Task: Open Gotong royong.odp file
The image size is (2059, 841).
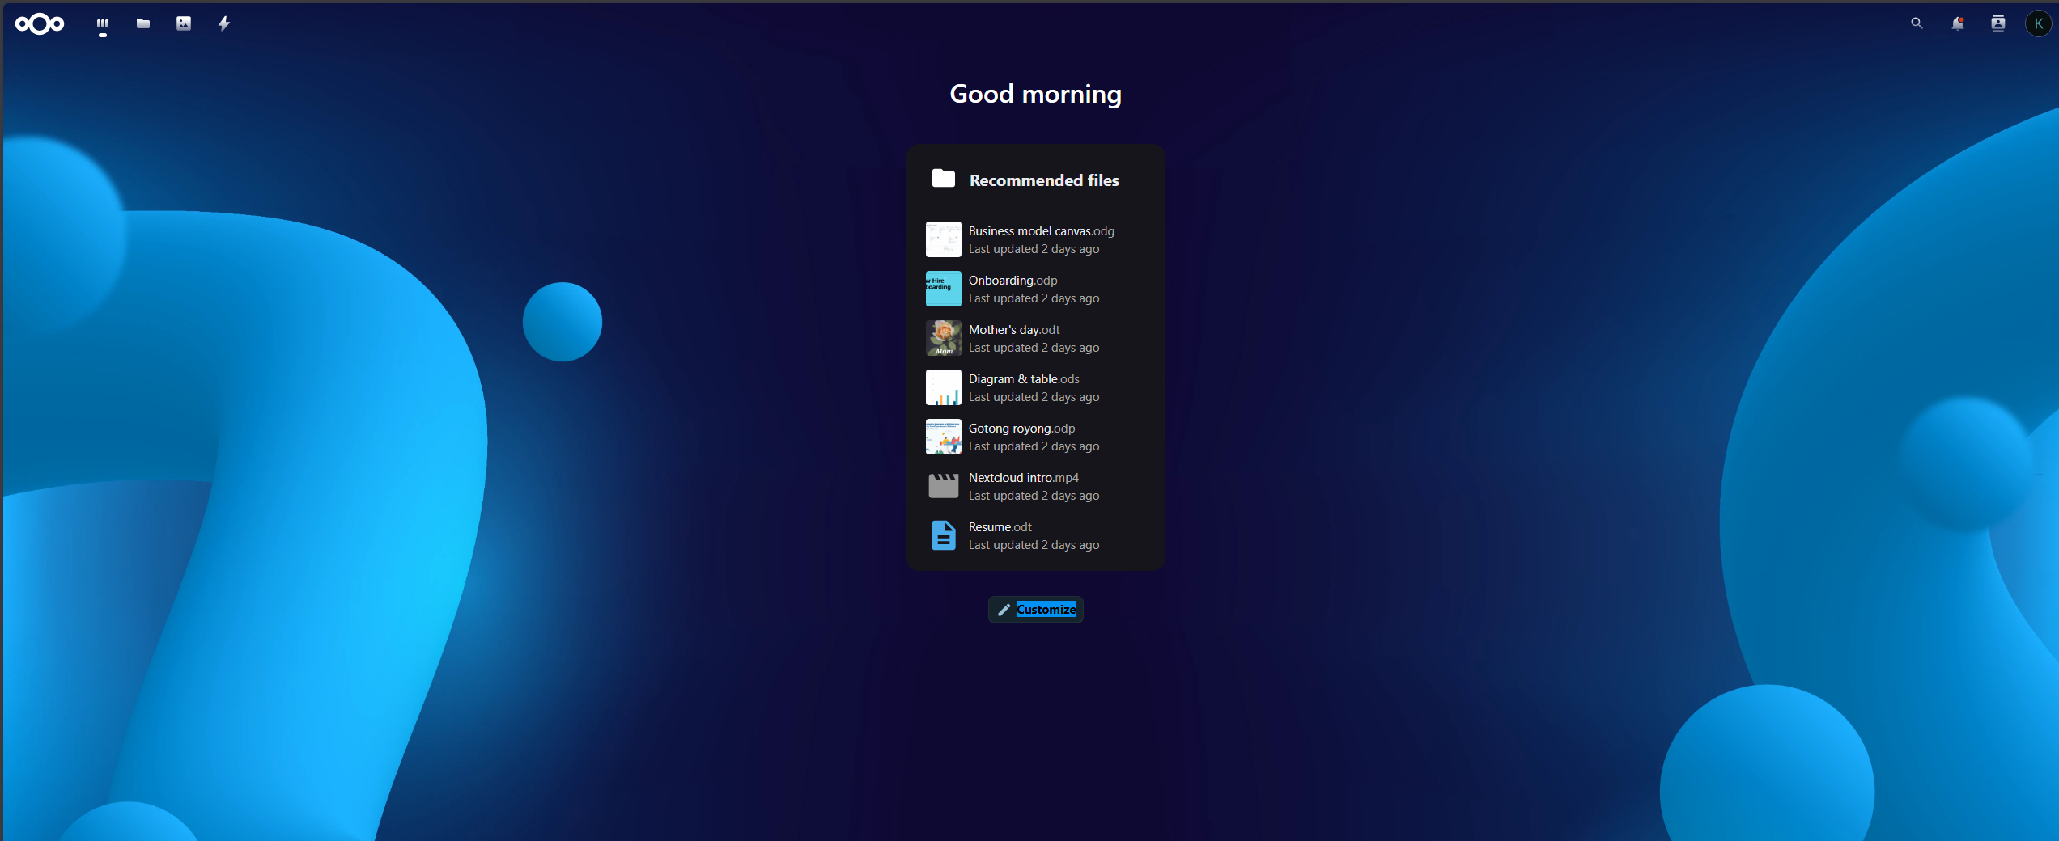Action: pyautogui.click(x=1036, y=437)
